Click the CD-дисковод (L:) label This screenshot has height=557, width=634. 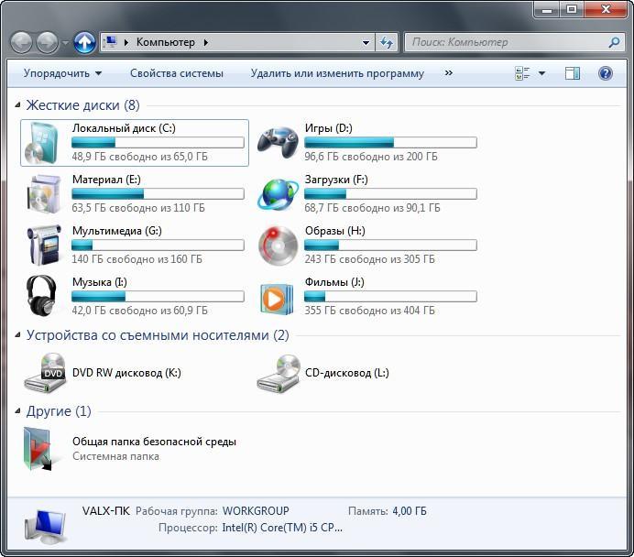pyautogui.click(x=347, y=373)
